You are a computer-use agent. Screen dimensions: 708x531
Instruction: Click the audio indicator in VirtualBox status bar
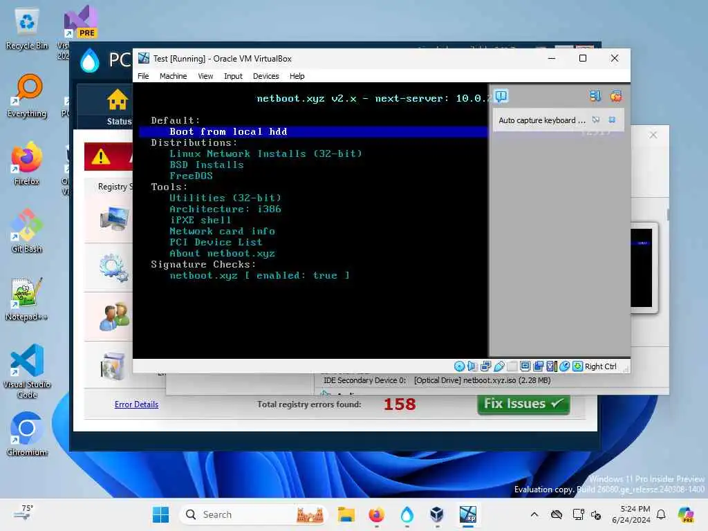pos(472,366)
